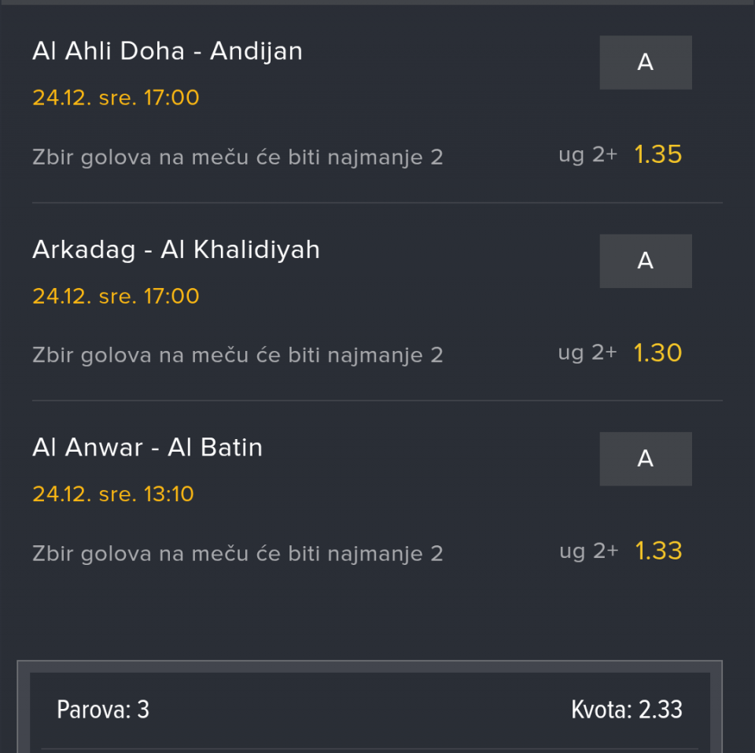Image resolution: width=755 pixels, height=753 pixels.
Task: Select the 1.30 odds value
Action: point(657,353)
